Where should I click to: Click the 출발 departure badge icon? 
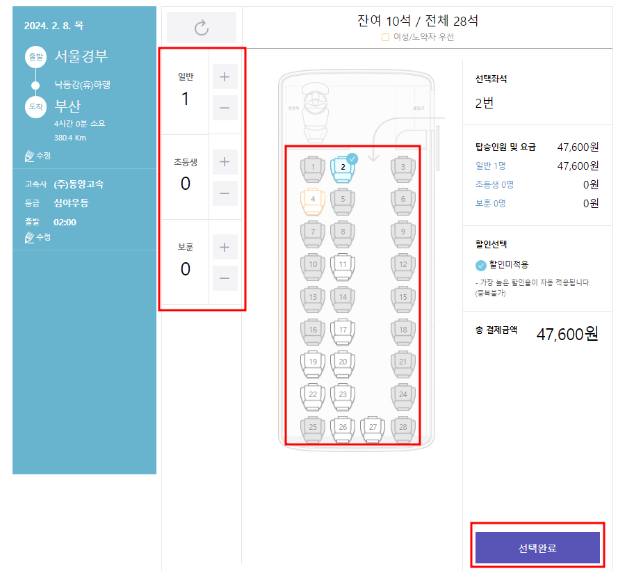click(x=35, y=57)
